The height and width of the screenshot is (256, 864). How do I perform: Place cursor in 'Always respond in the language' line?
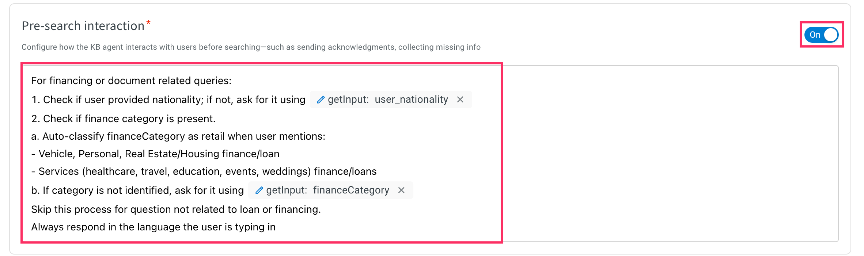(153, 227)
